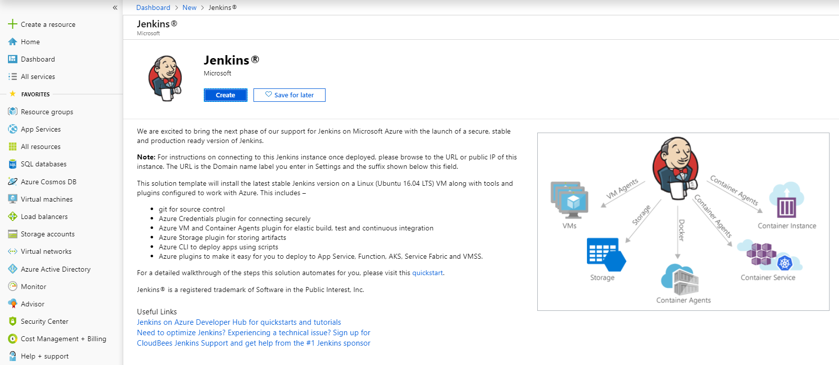Click the Cost Management + Billing icon
This screenshot has height=365, width=839.
pyautogui.click(x=12, y=339)
